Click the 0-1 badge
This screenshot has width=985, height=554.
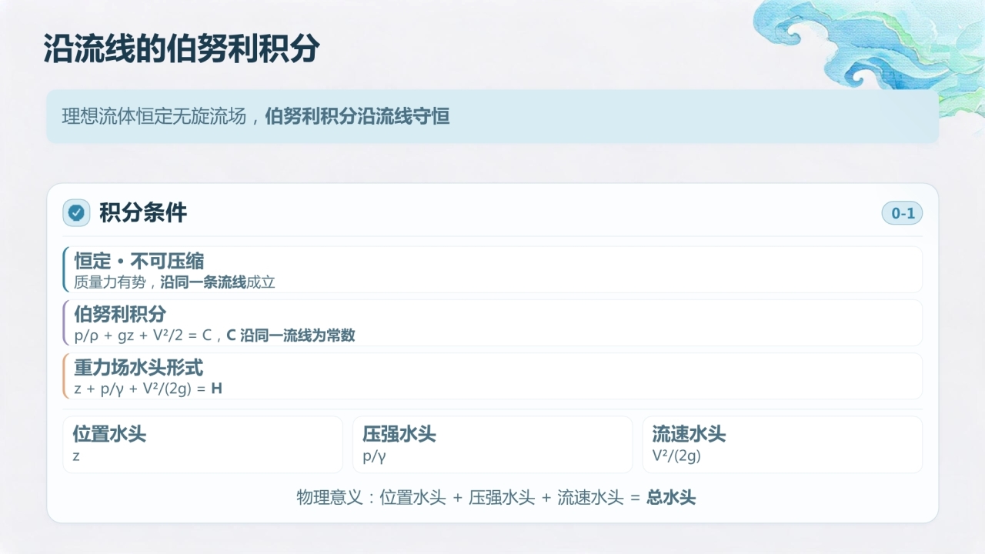pos(902,213)
